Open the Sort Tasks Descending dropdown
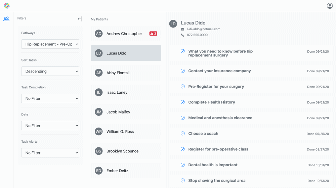This screenshot has height=188, width=336. pos(50,71)
